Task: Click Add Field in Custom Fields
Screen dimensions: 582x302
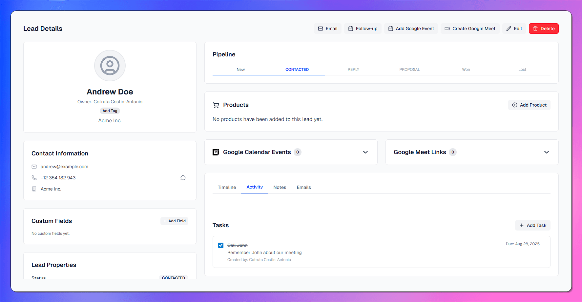Action: pyautogui.click(x=175, y=221)
